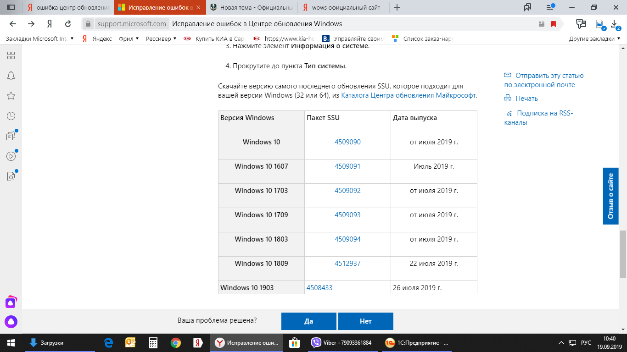
Task: Open the favorites star icon in sidebar
Action: pyautogui.click(x=11, y=96)
